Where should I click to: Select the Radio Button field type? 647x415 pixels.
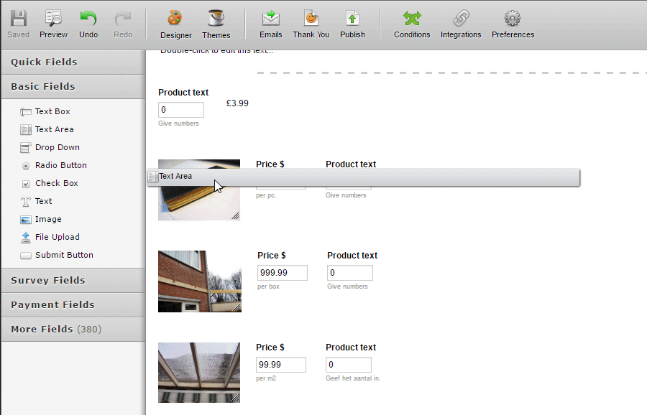coord(60,165)
